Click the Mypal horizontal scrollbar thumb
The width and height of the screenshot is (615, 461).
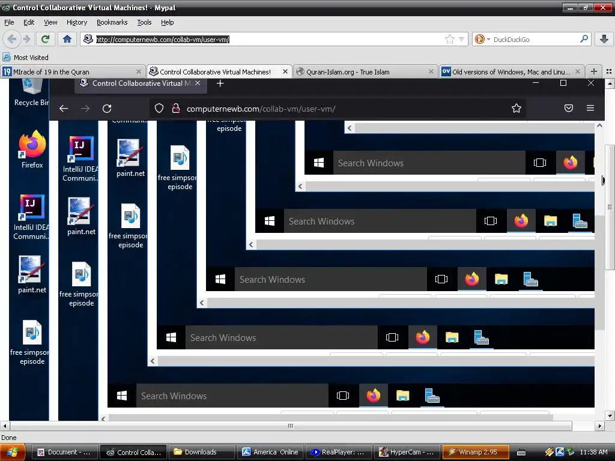click(x=291, y=426)
